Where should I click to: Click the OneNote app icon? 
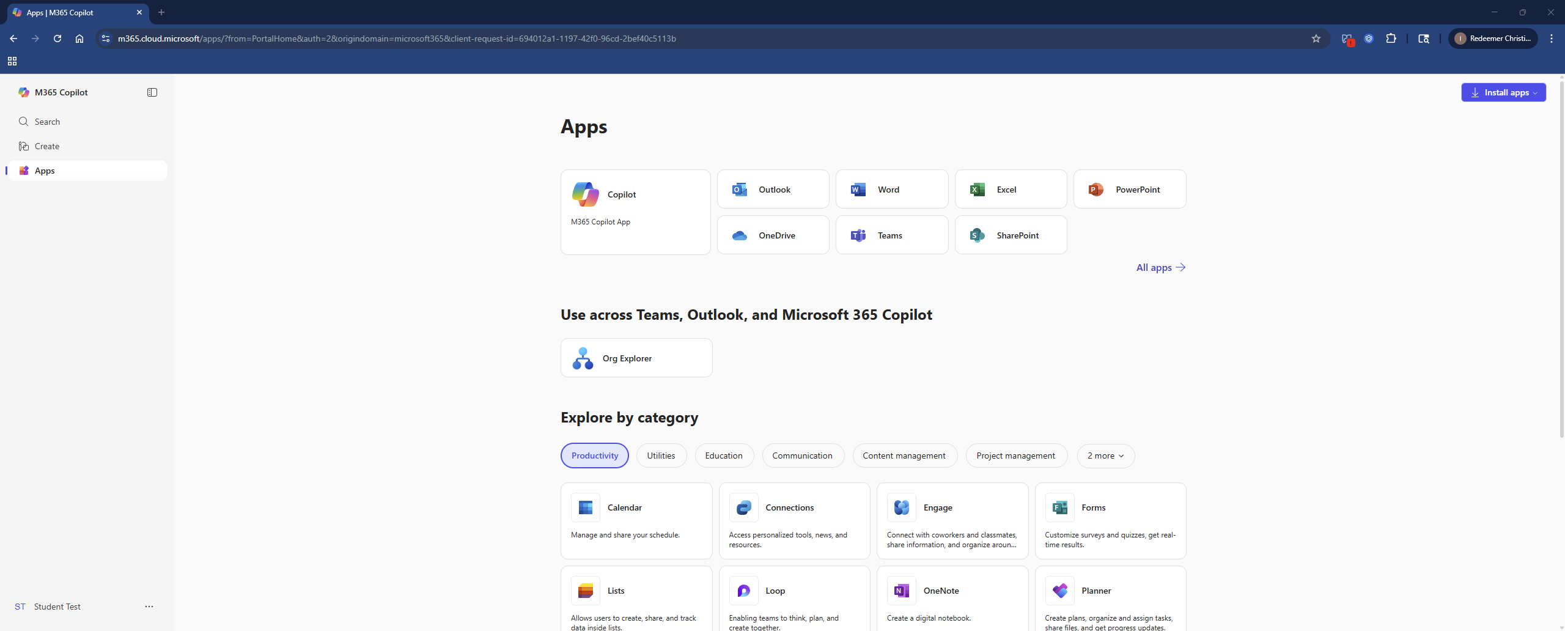coord(902,591)
